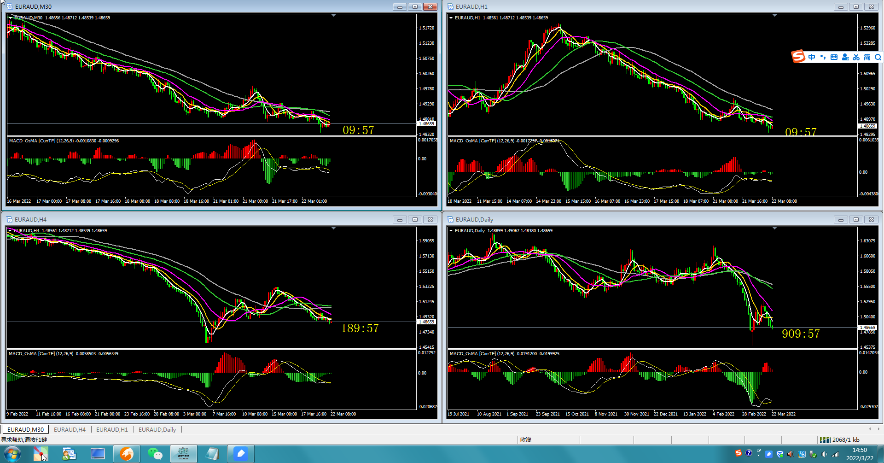
Task: Click chart shift marker atop H4 chart
Action: 333,229
